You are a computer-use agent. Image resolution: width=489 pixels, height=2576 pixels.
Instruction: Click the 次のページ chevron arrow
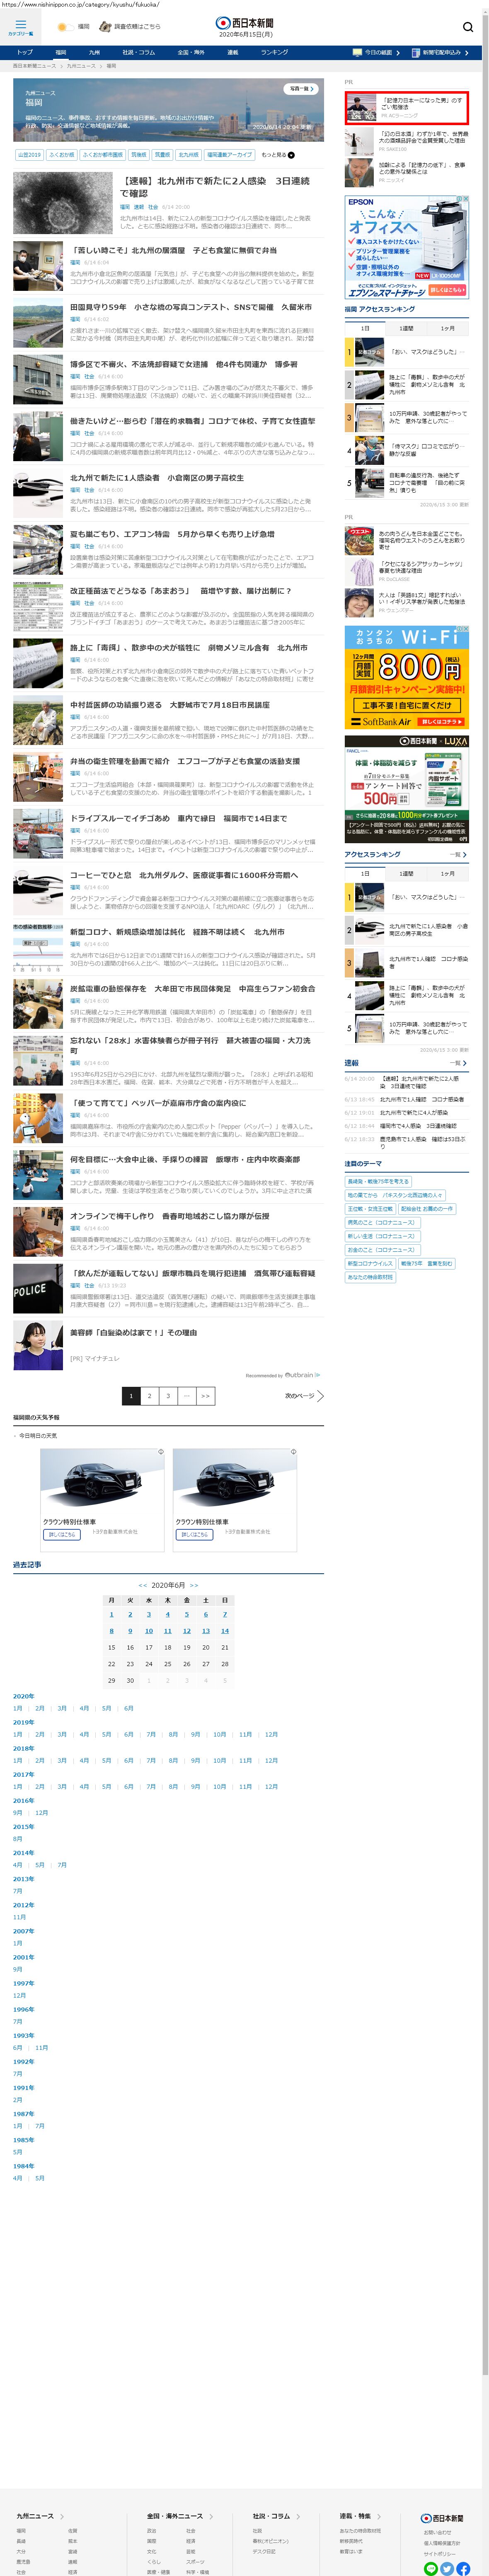point(320,1395)
